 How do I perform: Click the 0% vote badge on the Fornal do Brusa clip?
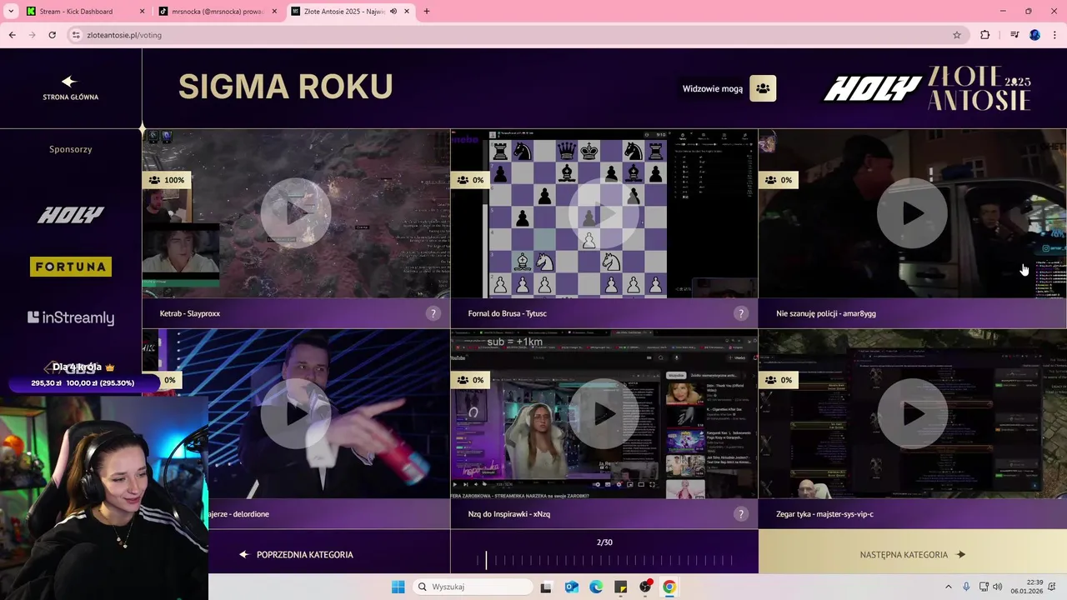pos(468,180)
